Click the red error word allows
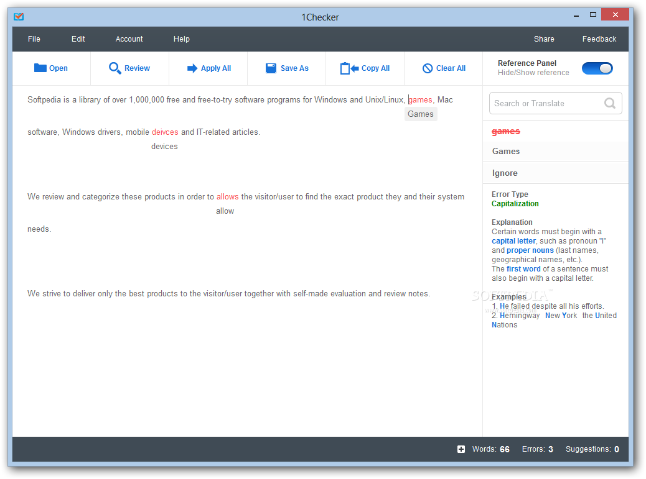 227,196
